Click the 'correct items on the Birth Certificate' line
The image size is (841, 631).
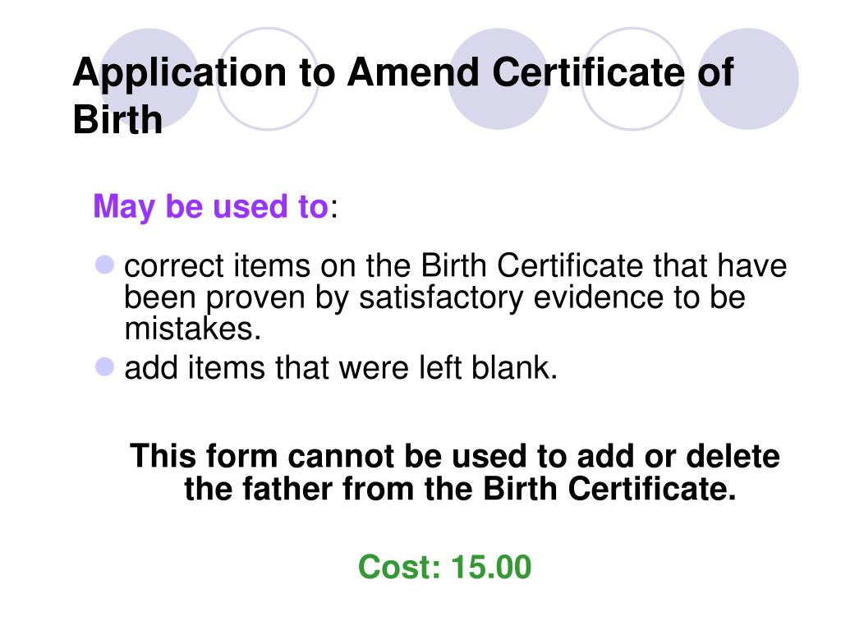tap(455, 265)
